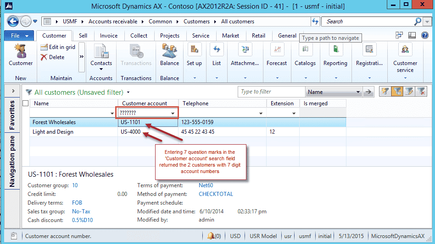Open the All customers filter dropdown arrow
Viewport: 435px width, 244px height.
point(128,92)
